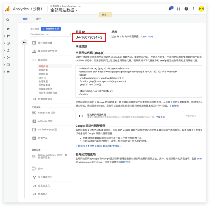The image size is (210, 206).
Task: Click the back arrow button beside property column
Action: coord(24,42)
